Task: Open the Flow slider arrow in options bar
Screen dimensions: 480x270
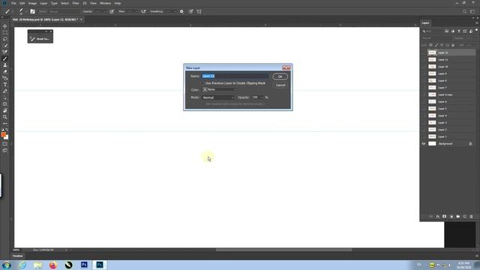Action: pyautogui.click(x=136, y=11)
